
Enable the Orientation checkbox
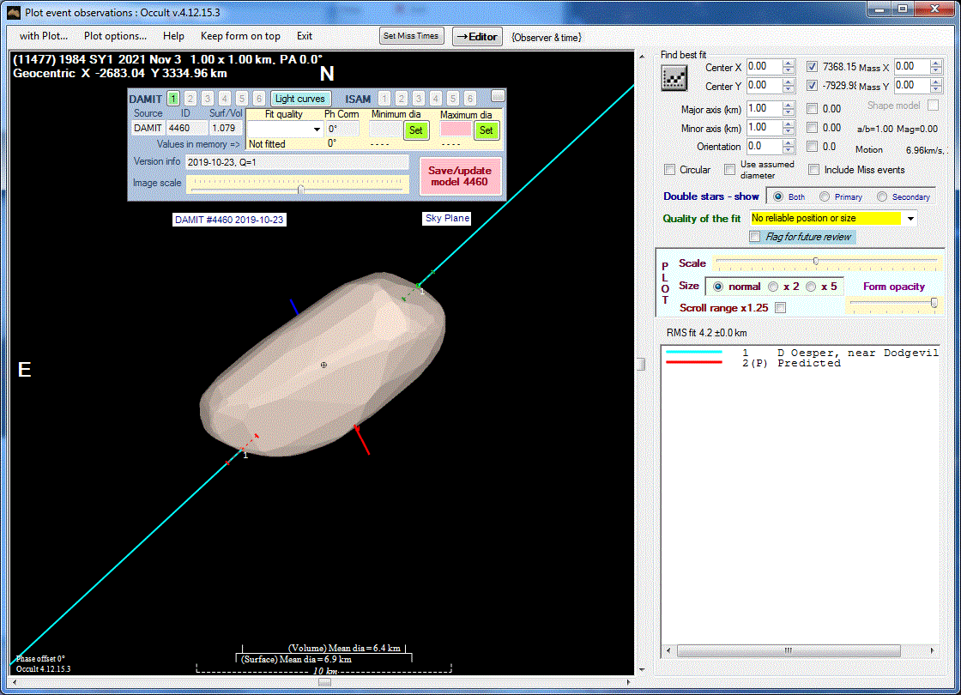(x=812, y=147)
